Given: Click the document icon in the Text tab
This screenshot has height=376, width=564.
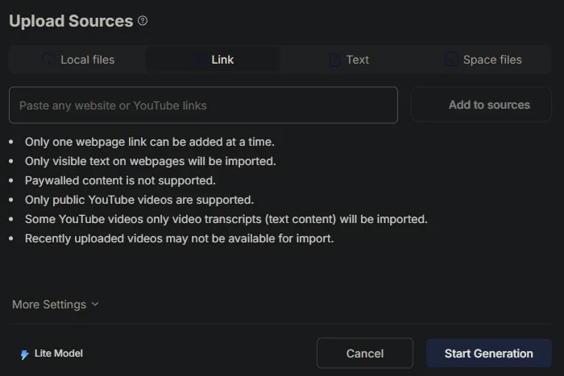Looking at the screenshot, I should click(334, 60).
